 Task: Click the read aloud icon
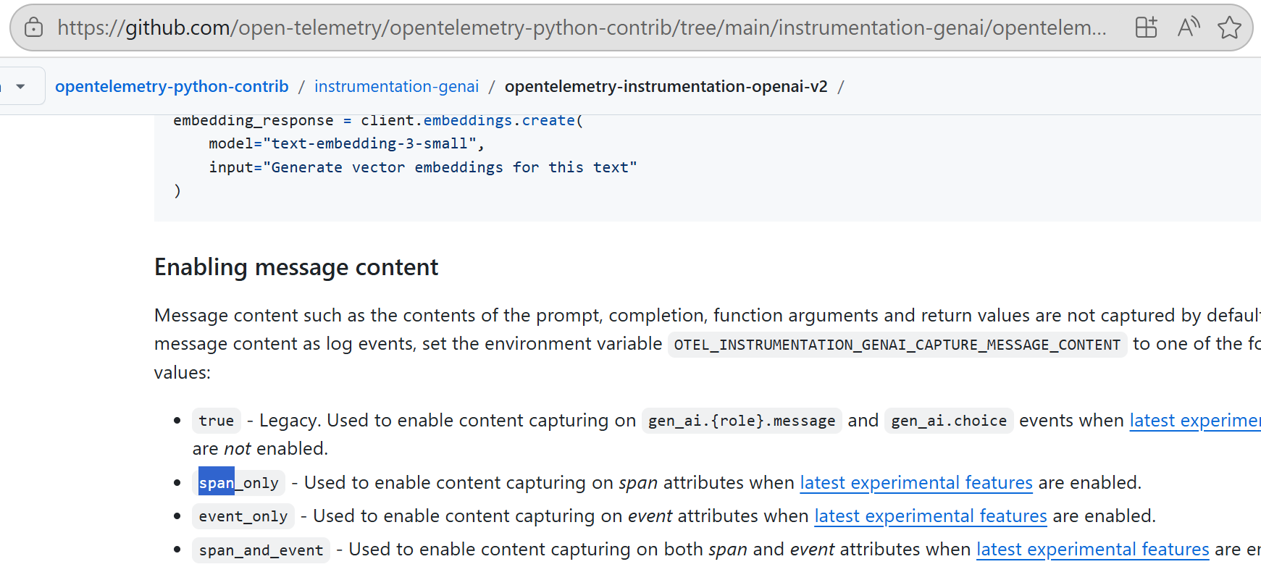1188,28
